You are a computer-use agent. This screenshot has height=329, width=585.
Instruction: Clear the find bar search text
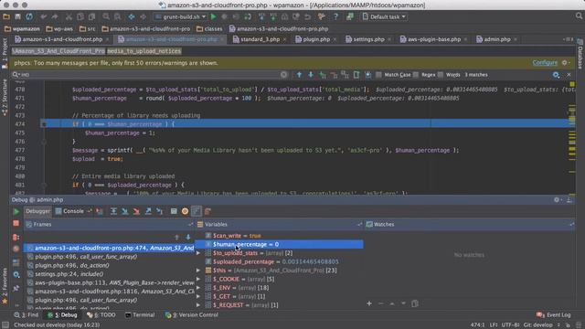click(x=284, y=75)
